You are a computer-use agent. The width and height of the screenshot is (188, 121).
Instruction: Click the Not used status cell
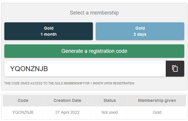click(x=110, y=112)
